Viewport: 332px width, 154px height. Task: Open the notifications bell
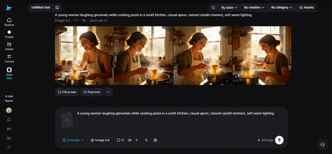(x=9, y=120)
